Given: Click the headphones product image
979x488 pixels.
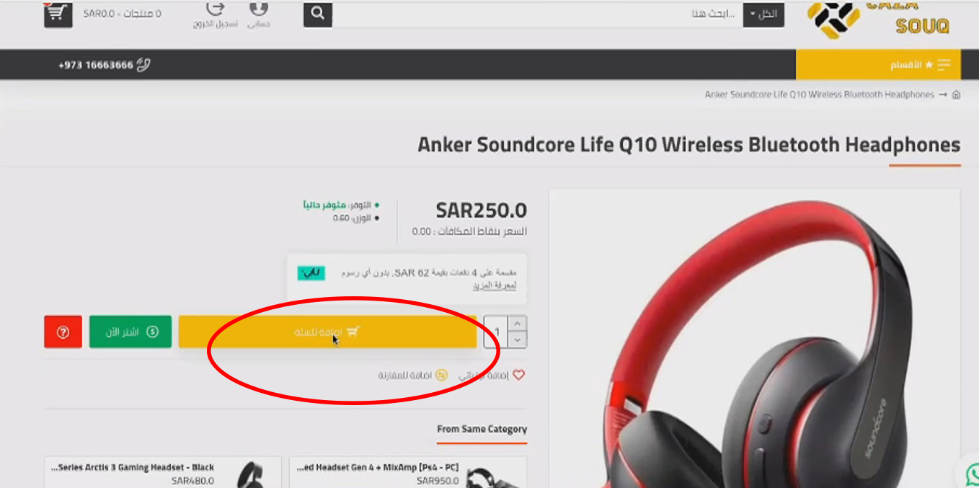Looking at the screenshot, I should tap(754, 339).
